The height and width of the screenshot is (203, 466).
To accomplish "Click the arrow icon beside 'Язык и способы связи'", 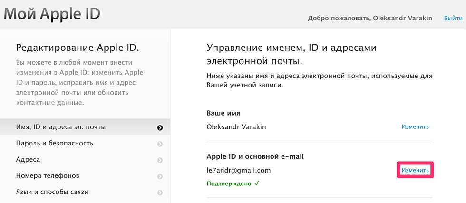I will tap(160, 193).
